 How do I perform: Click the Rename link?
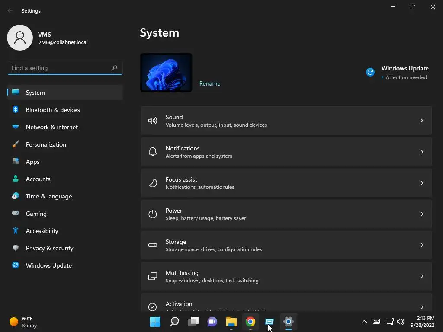point(210,83)
